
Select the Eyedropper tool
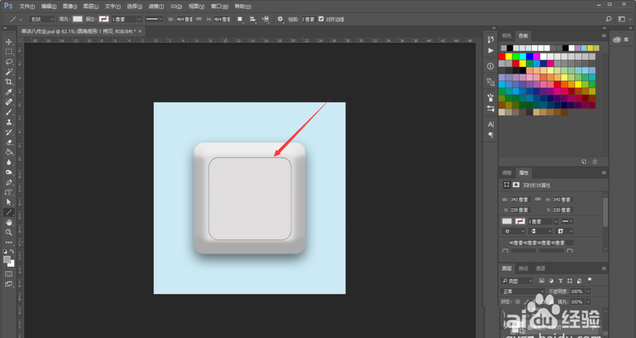pyautogui.click(x=9, y=91)
